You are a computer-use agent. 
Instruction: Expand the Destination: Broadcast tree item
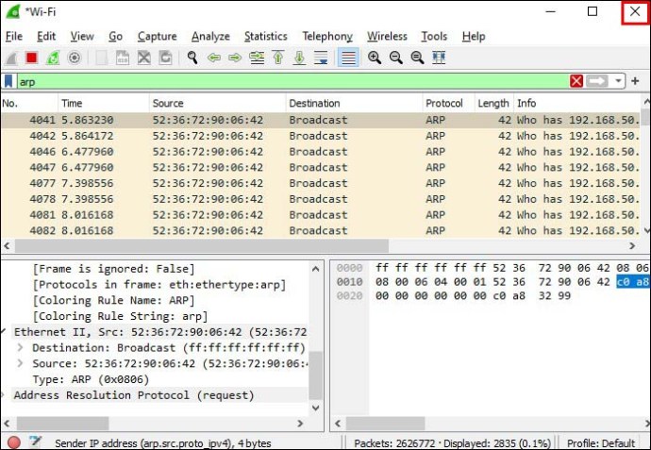coord(23,347)
